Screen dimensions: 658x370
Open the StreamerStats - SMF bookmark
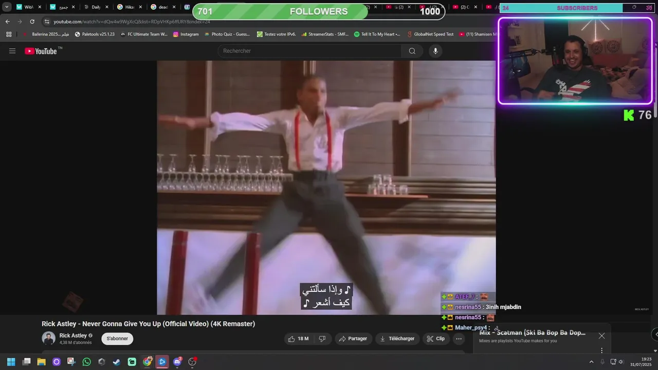(x=325, y=34)
